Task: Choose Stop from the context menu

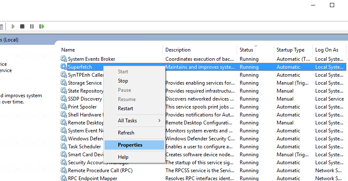Action: (x=134, y=81)
